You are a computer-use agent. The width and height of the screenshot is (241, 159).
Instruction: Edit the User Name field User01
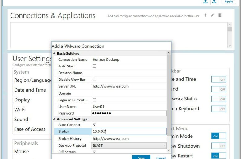click(x=129, y=107)
